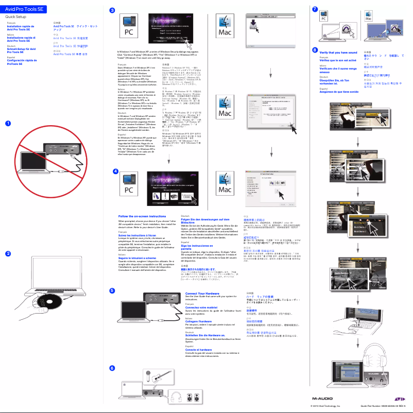Select Rock Demo 1 from the session list

point(360,222)
